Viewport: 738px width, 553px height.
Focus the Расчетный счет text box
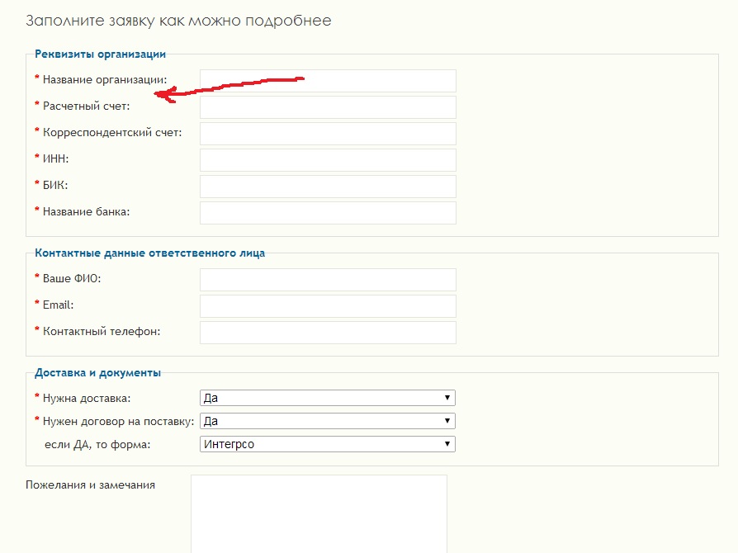pos(328,107)
